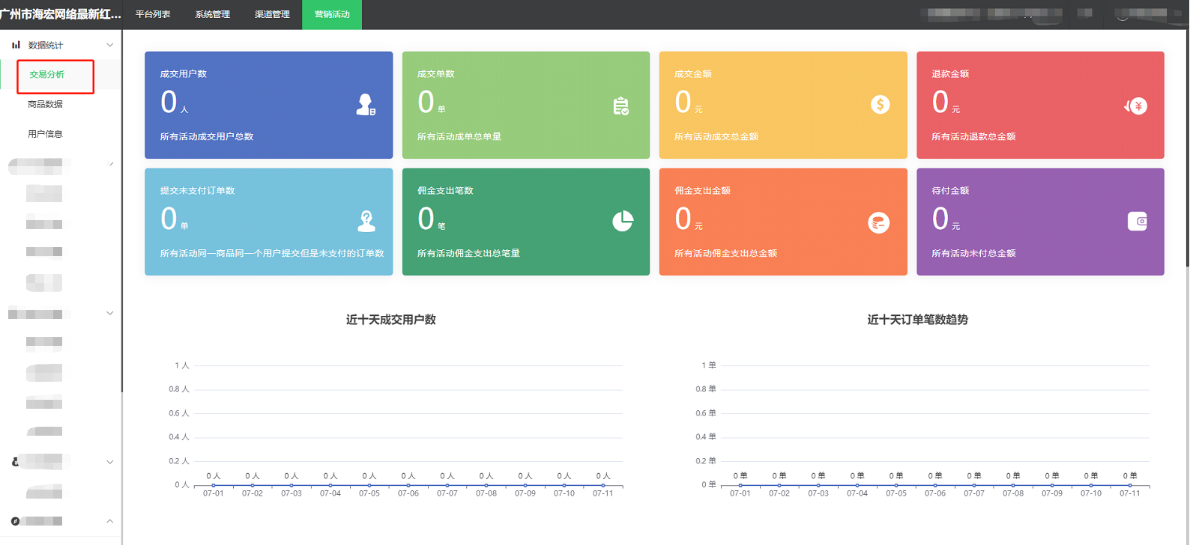The width and height of the screenshot is (1190, 551).
Task: Click the 所有活动佣金支出总金额 description
Action: (x=725, y=254)
